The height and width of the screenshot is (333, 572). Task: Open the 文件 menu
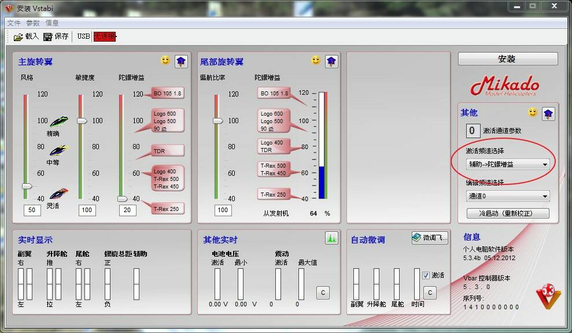[x=14, y=23]
